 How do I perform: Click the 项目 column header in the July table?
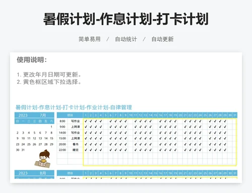pos(70,115)
